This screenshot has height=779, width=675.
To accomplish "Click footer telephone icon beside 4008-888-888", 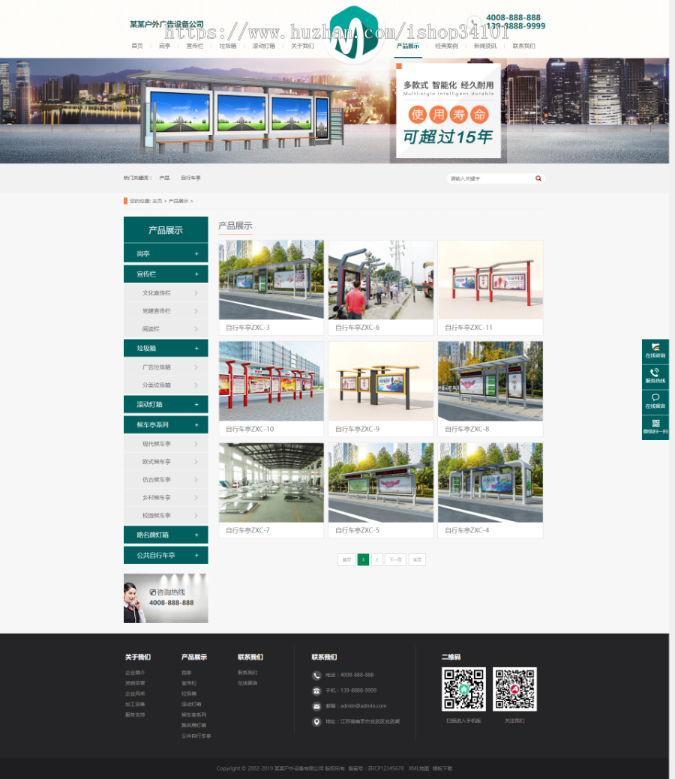I will pos(316,676).
